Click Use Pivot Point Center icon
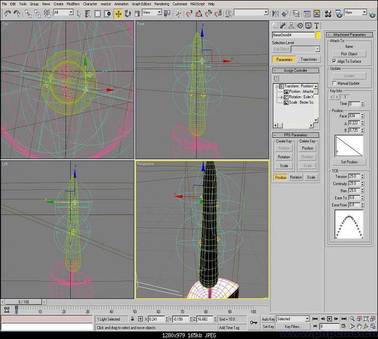 click(167, 14)
